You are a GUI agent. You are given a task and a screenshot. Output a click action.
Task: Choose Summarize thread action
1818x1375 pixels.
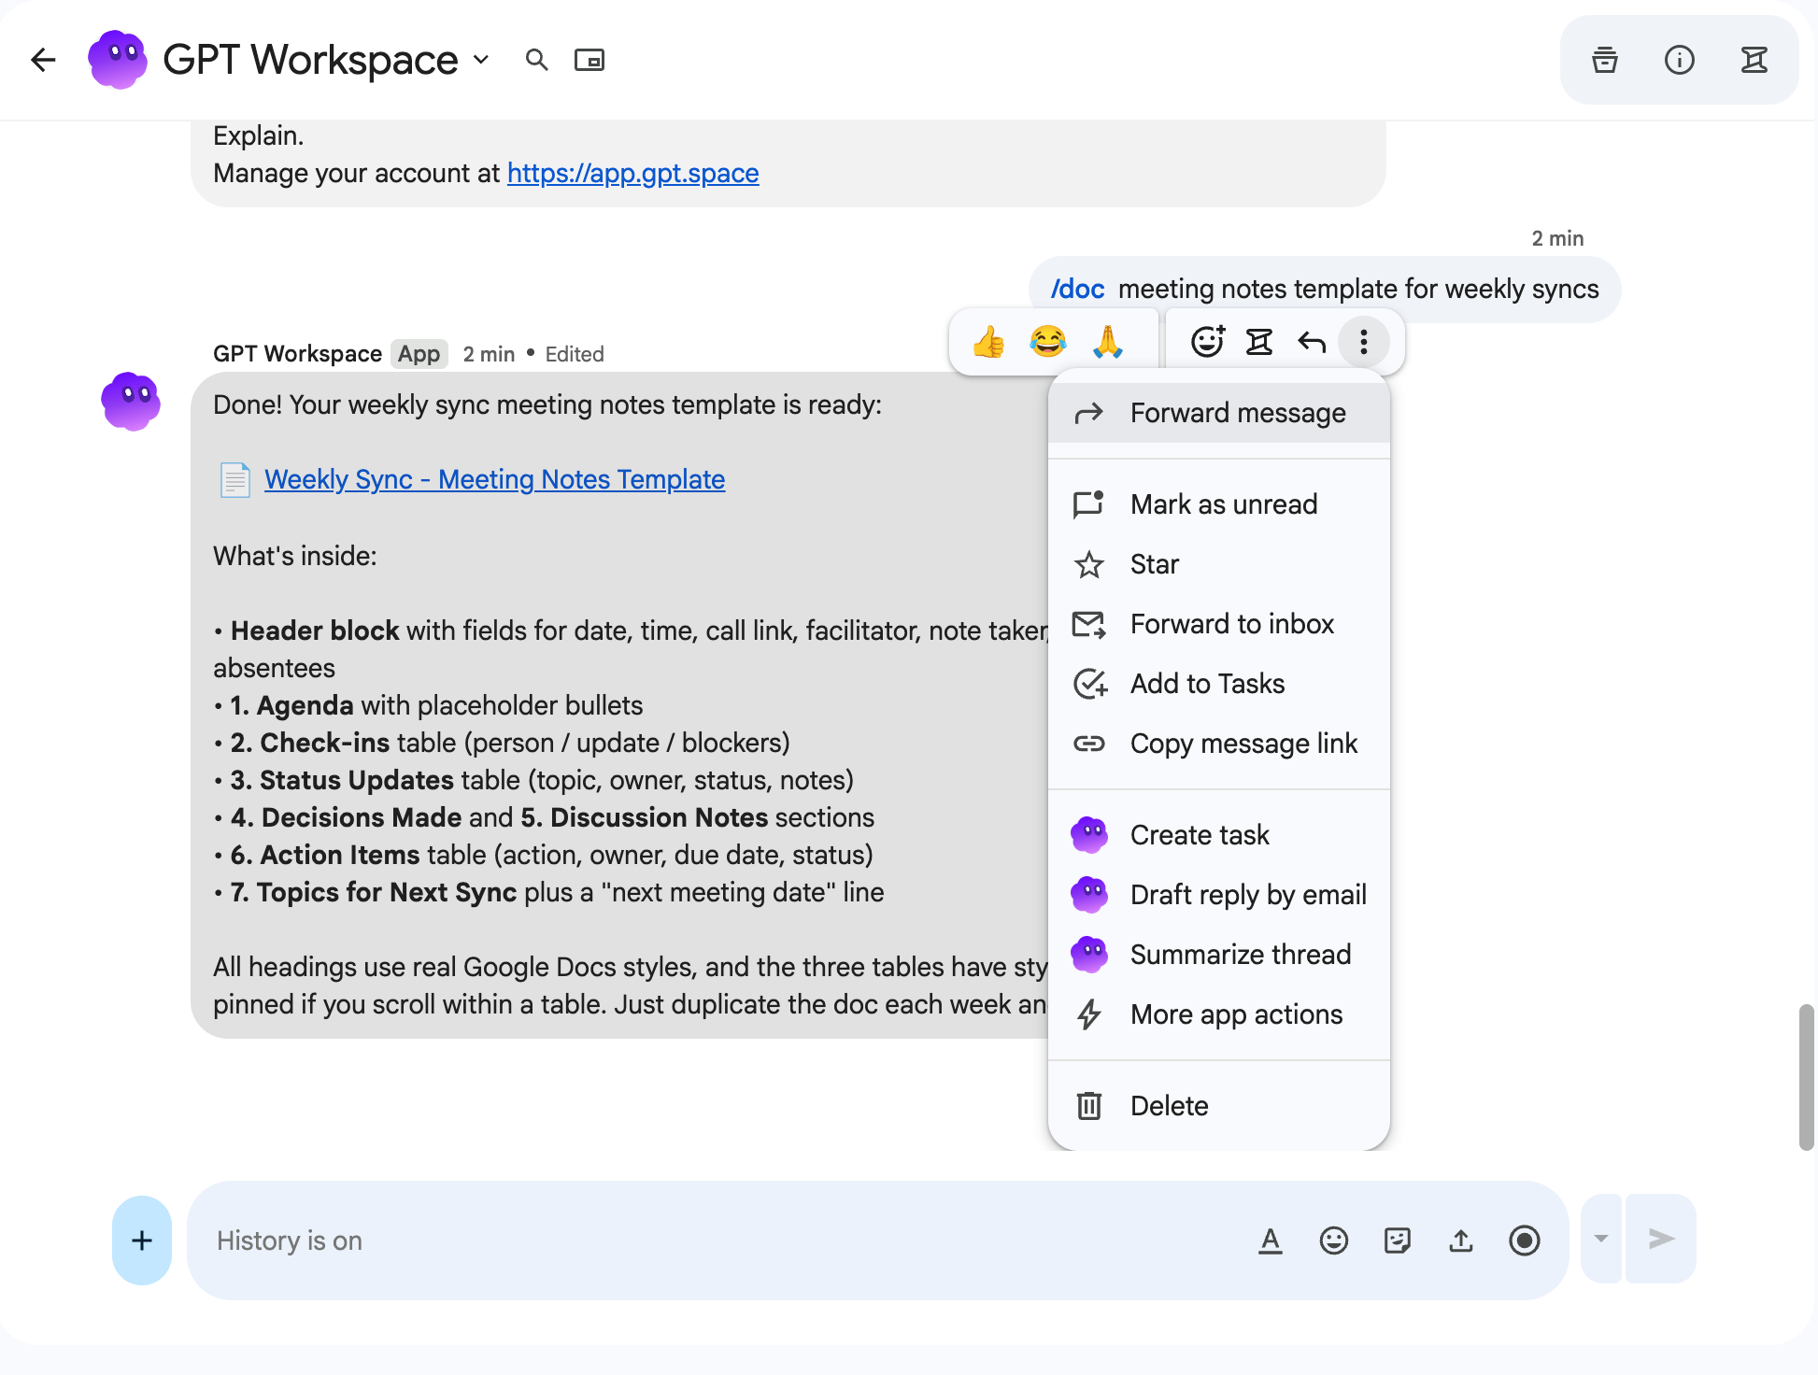click(x=1219, y=955)
